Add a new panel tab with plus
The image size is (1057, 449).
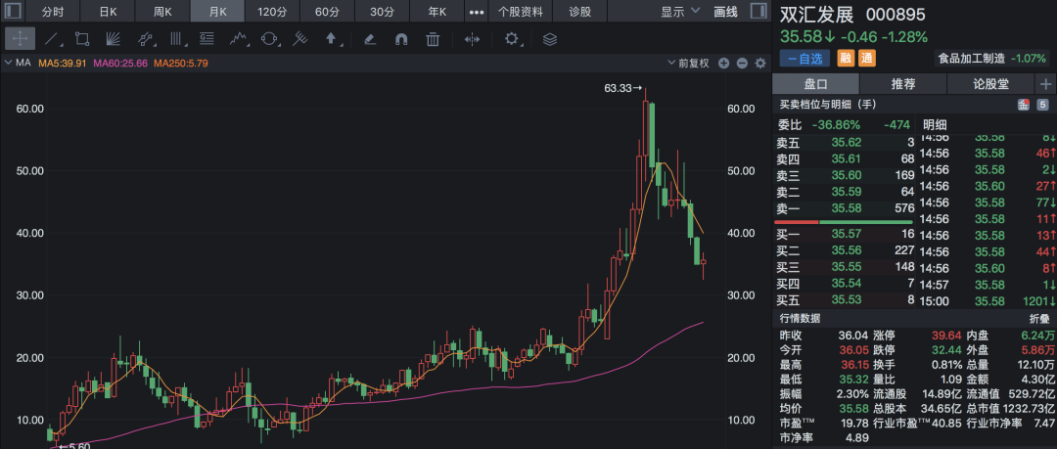pos(1046,84)
